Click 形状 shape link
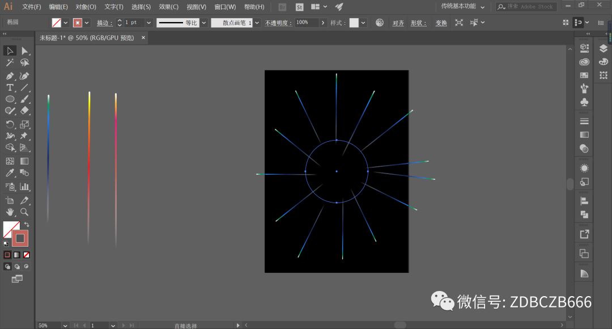This screenshot has width=612, height=329. pos(418,23)
